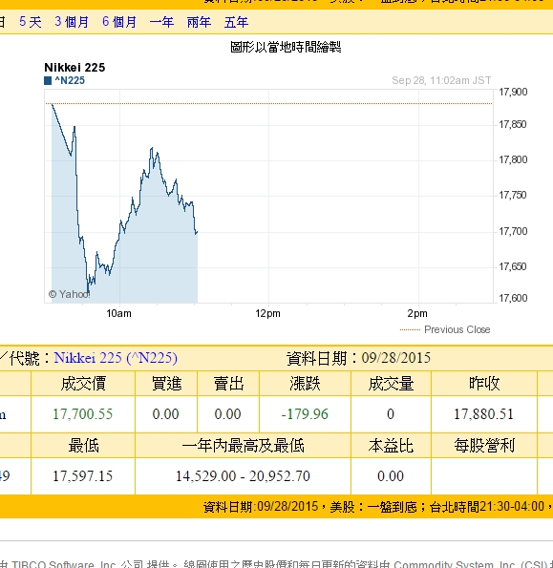The width and height of the screenshot is (553, 568).
Task: Click the 成交價 value 17,700.55
Action: coord(83,414)
